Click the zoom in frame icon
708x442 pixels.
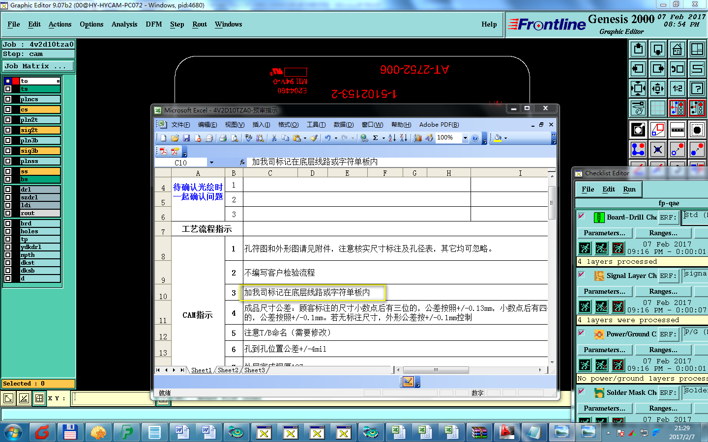point(638,88)
